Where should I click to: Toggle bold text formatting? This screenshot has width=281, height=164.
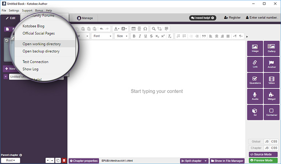pyautogui.click(x=134, y=36)
